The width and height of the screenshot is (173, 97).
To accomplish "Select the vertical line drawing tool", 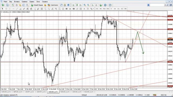I will pos(10,9).
